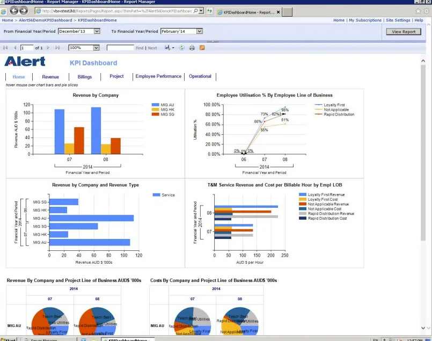Open the address bar history dropdown
The width and height of the screenshot is (432, 341).
pyautogui.click(x=201, y=11)
